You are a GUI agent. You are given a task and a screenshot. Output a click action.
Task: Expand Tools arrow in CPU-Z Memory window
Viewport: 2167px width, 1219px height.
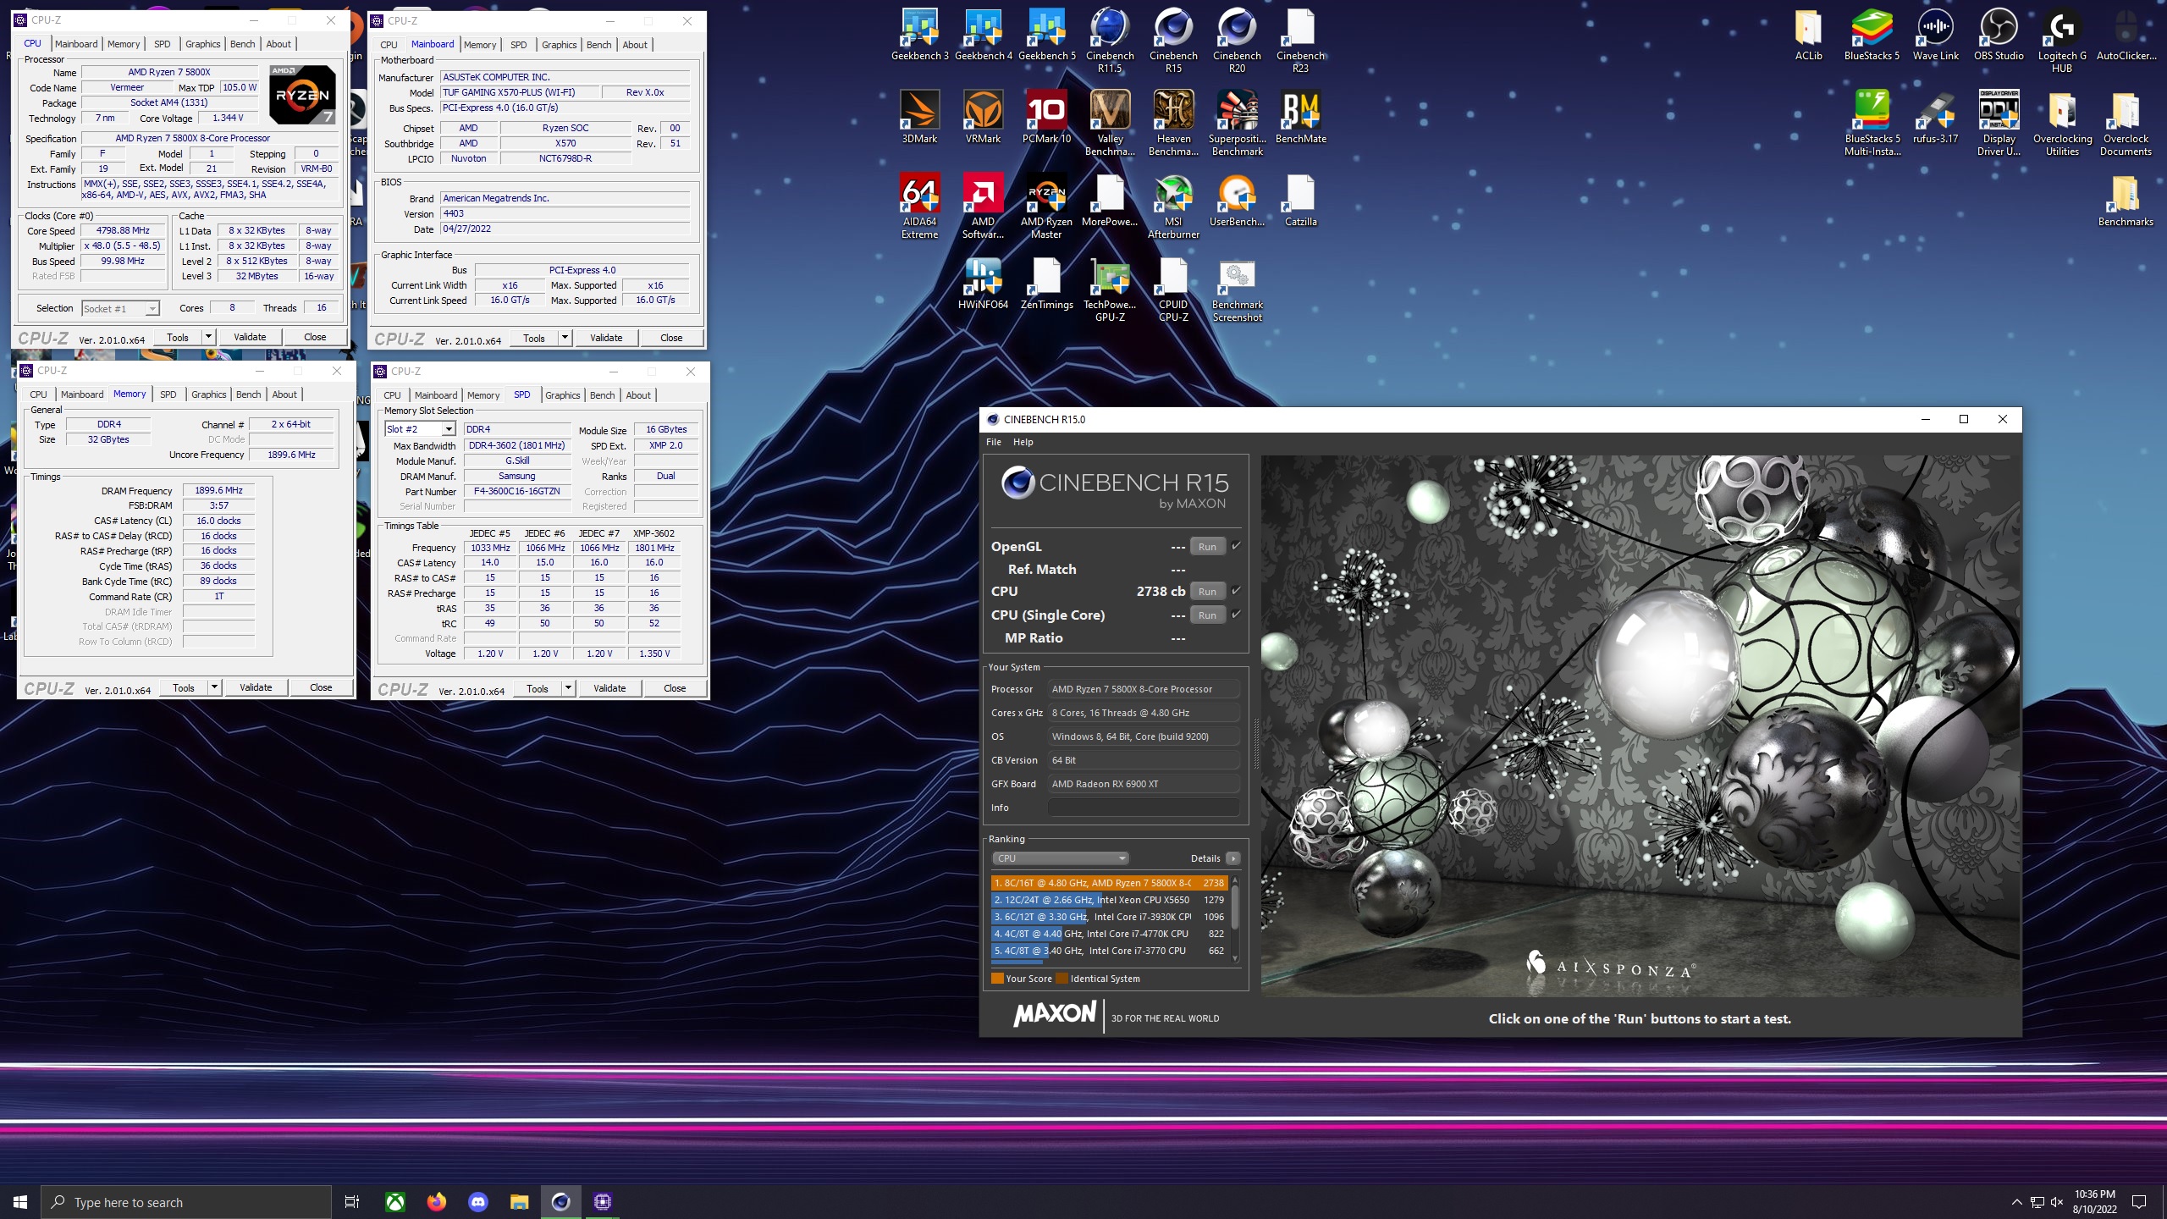coord(214,687)
